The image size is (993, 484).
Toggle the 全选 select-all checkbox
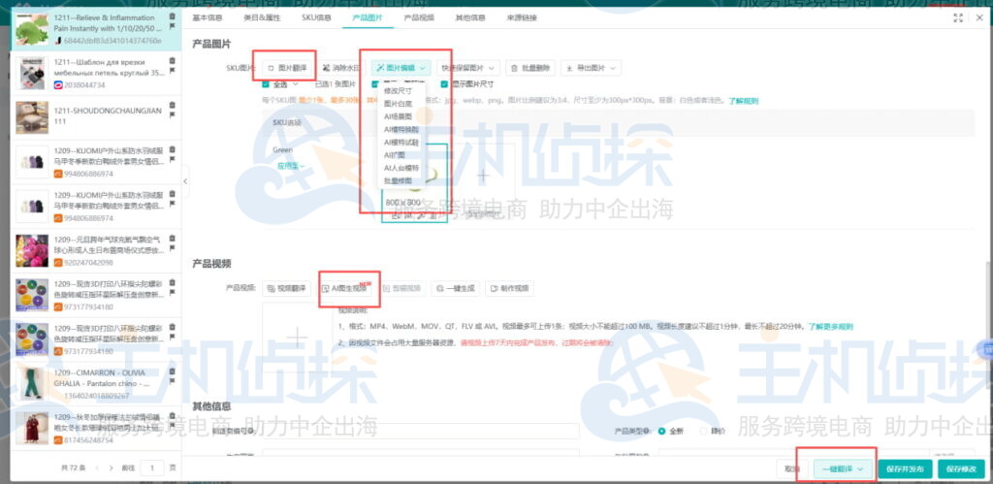(266, 83)
